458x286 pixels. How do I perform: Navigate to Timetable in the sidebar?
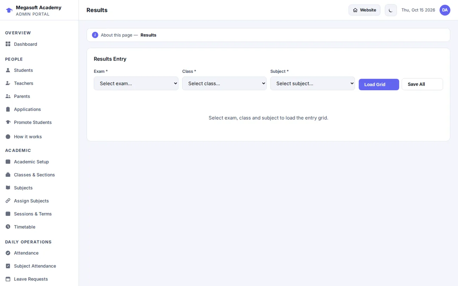tap(39, 227)
